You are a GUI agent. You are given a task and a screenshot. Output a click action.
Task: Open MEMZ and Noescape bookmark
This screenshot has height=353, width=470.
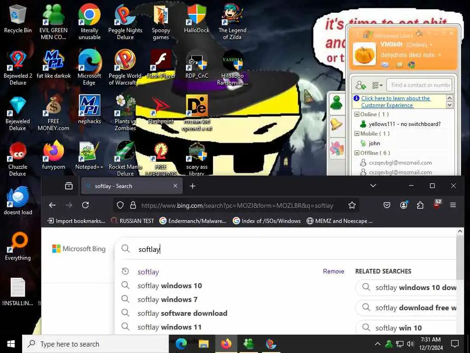(x=339, y=221)
